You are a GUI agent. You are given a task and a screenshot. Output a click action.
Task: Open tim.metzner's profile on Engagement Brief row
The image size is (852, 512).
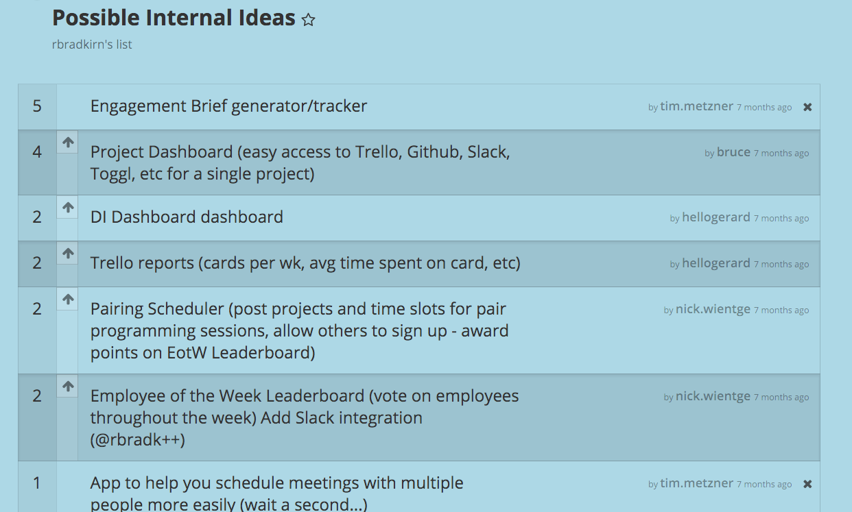click(696, 106)
